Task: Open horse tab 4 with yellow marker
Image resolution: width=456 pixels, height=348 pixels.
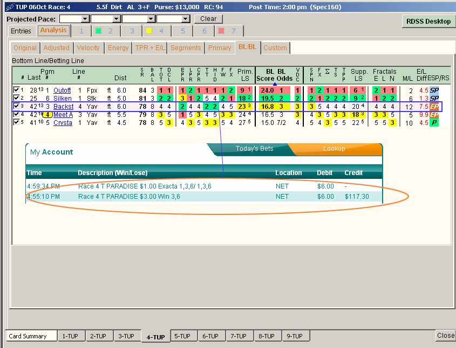Action: click(x=156, y=31)
